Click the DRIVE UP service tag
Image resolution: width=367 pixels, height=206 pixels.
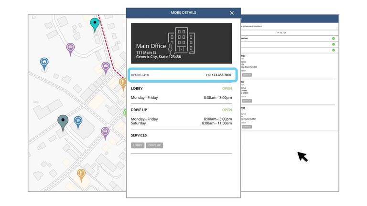coord(154,145)
